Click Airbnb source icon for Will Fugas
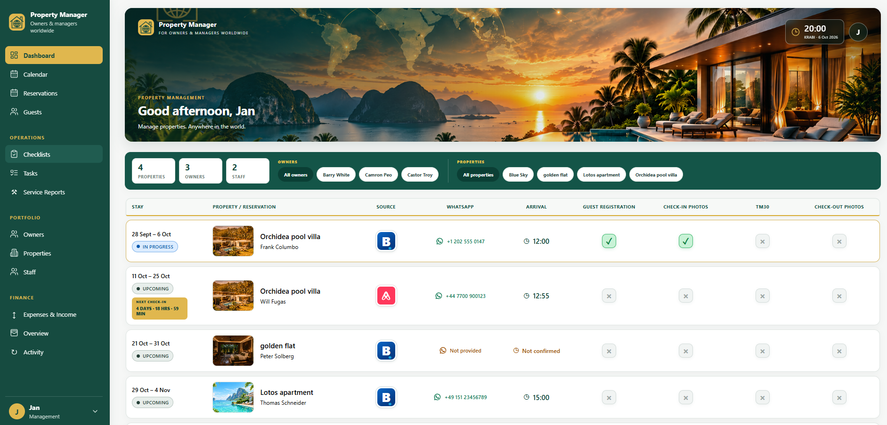Image resolution: width=887 pixels, height=425 pixels. 386,296
